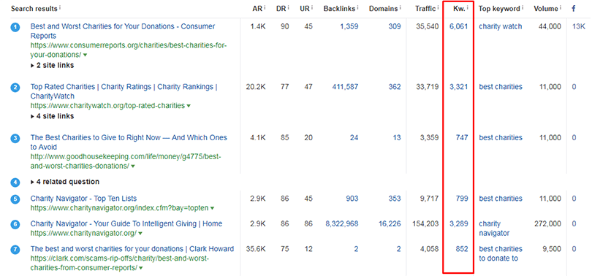Open the dropdown arrow after the consumerreports.org URL
Screen dimensions: 592x276
(x=86, y=55)
